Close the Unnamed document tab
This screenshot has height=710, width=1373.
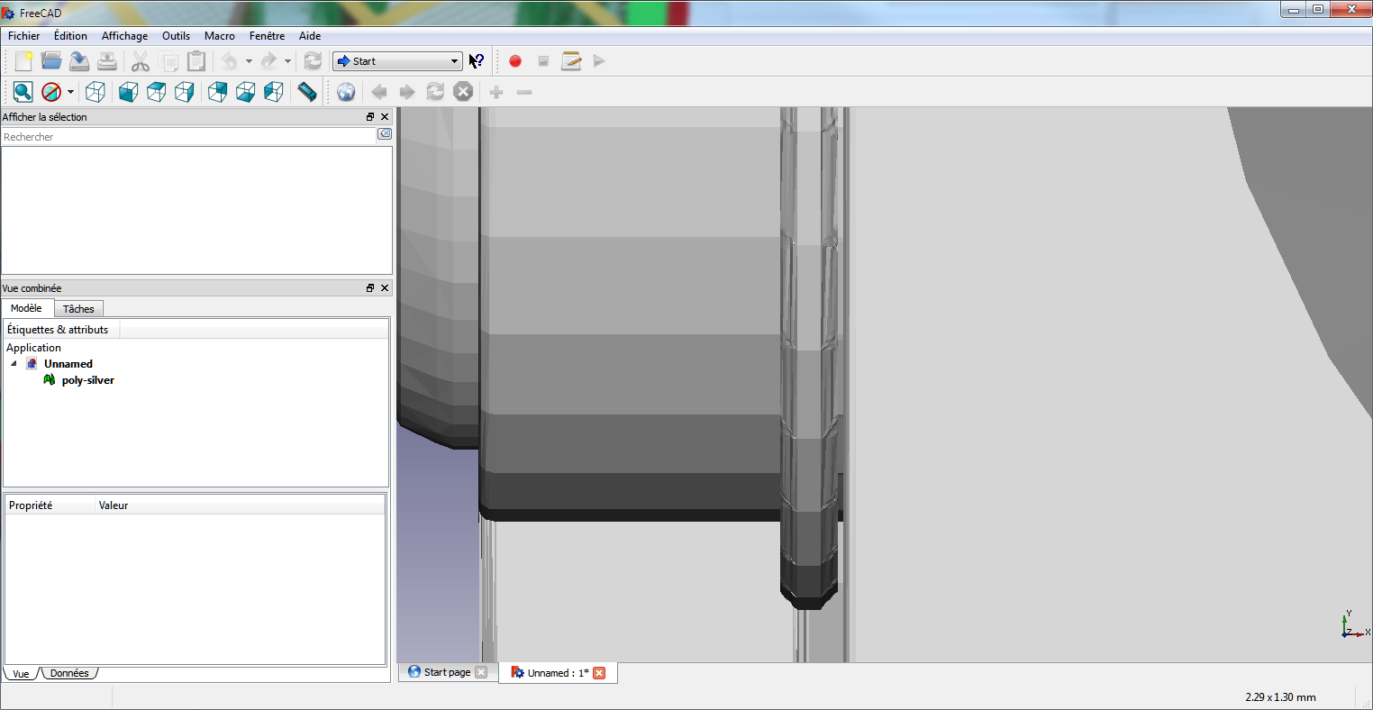(x=599, y=673)
